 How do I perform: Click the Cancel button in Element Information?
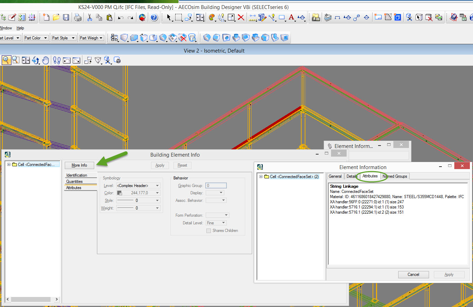pyautogui.click(x=413, y=275)
